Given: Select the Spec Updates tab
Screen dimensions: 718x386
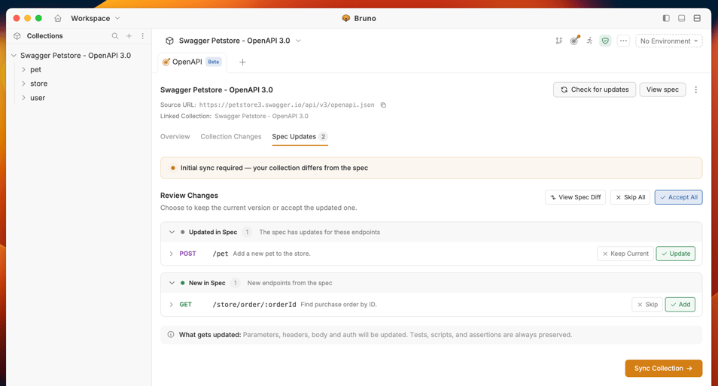Looking at the screenshot, I should (x=300, y=136).
